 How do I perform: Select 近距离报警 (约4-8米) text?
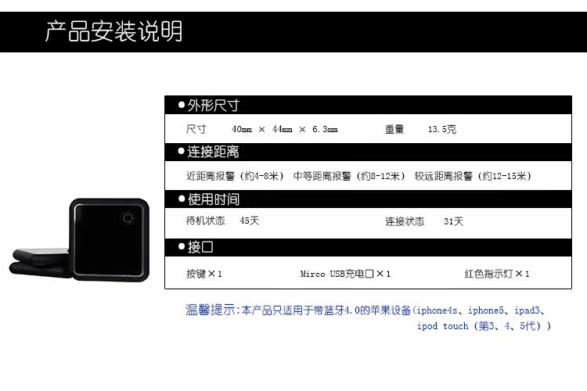click(x=235, y=176)
